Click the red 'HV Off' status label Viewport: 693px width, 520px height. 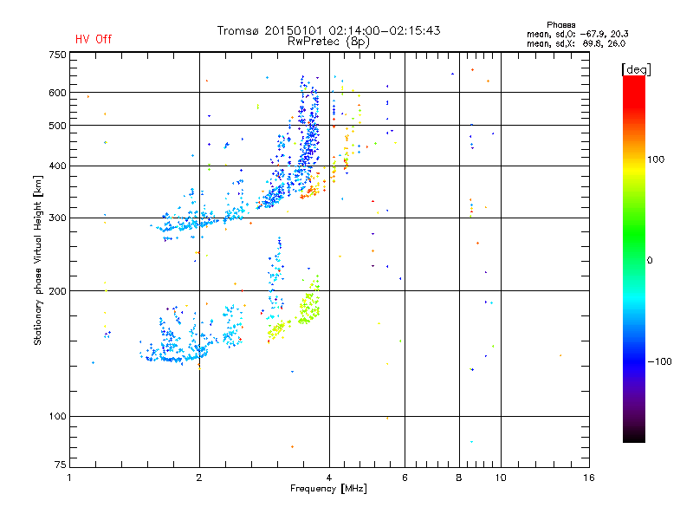94,39
